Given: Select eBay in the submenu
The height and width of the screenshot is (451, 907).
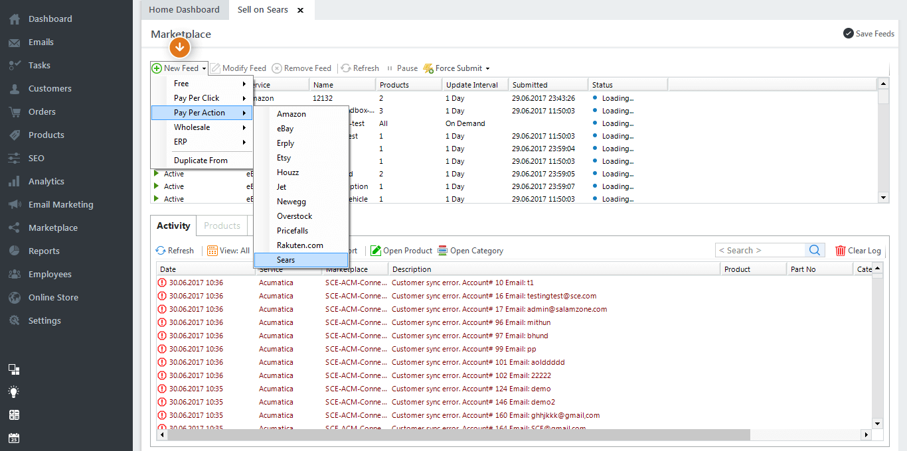Looking at the screenshot, I should (301, 129).
